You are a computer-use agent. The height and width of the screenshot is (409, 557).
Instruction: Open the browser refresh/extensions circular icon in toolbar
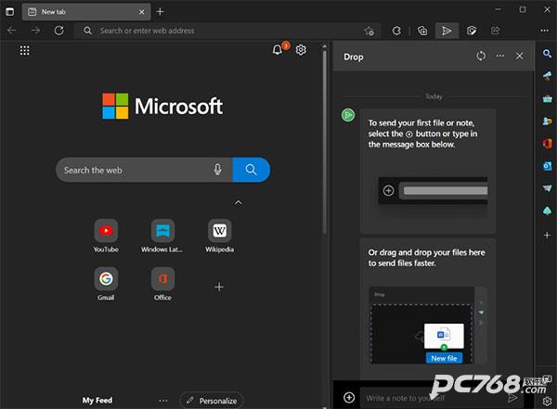396,31
